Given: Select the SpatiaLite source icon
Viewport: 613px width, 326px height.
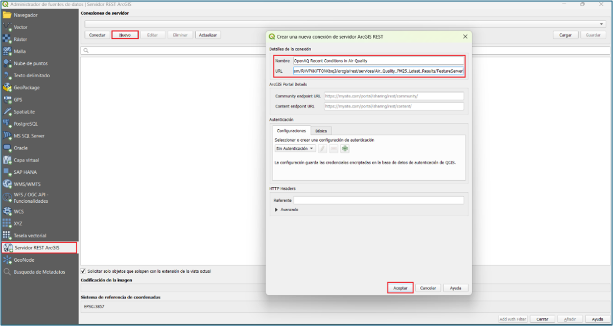Looking at the screenshot, I should (7, 111).
